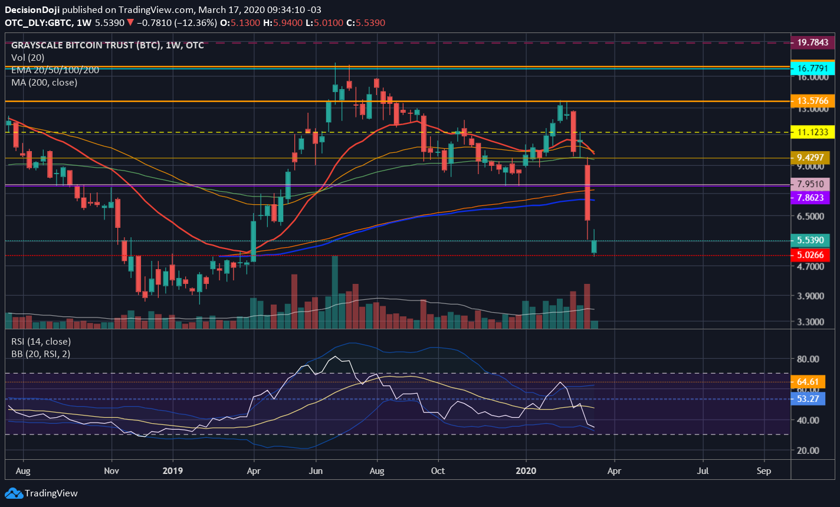Screen dimensions: 840x507
Task: Click the orange 13.5766 price label
Action: pyautogui.click(x=813, y=101)
